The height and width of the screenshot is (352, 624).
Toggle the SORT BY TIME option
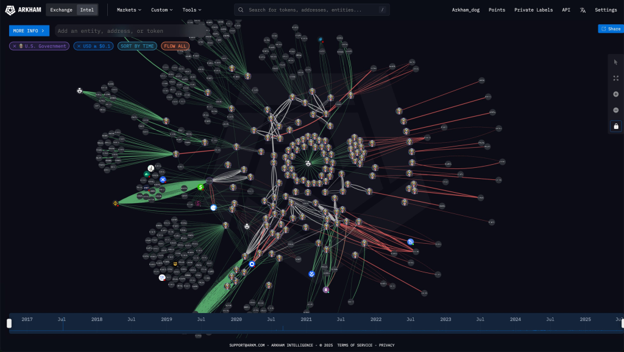pyautogui.click(x=137, y=46)
